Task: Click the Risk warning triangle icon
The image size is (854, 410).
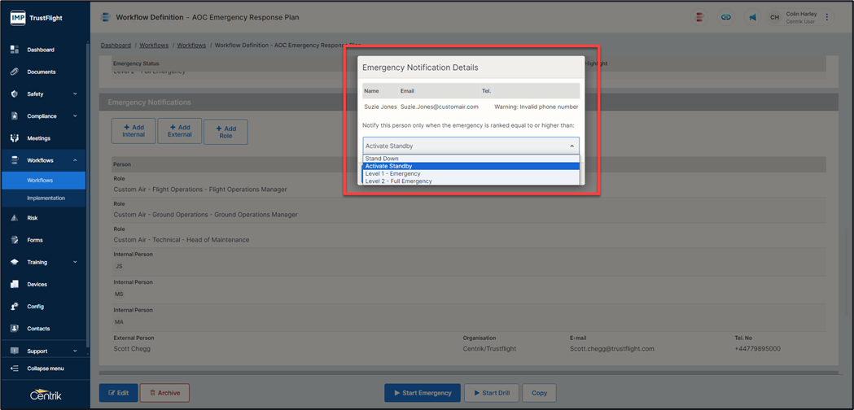Action: pos(15,218)
